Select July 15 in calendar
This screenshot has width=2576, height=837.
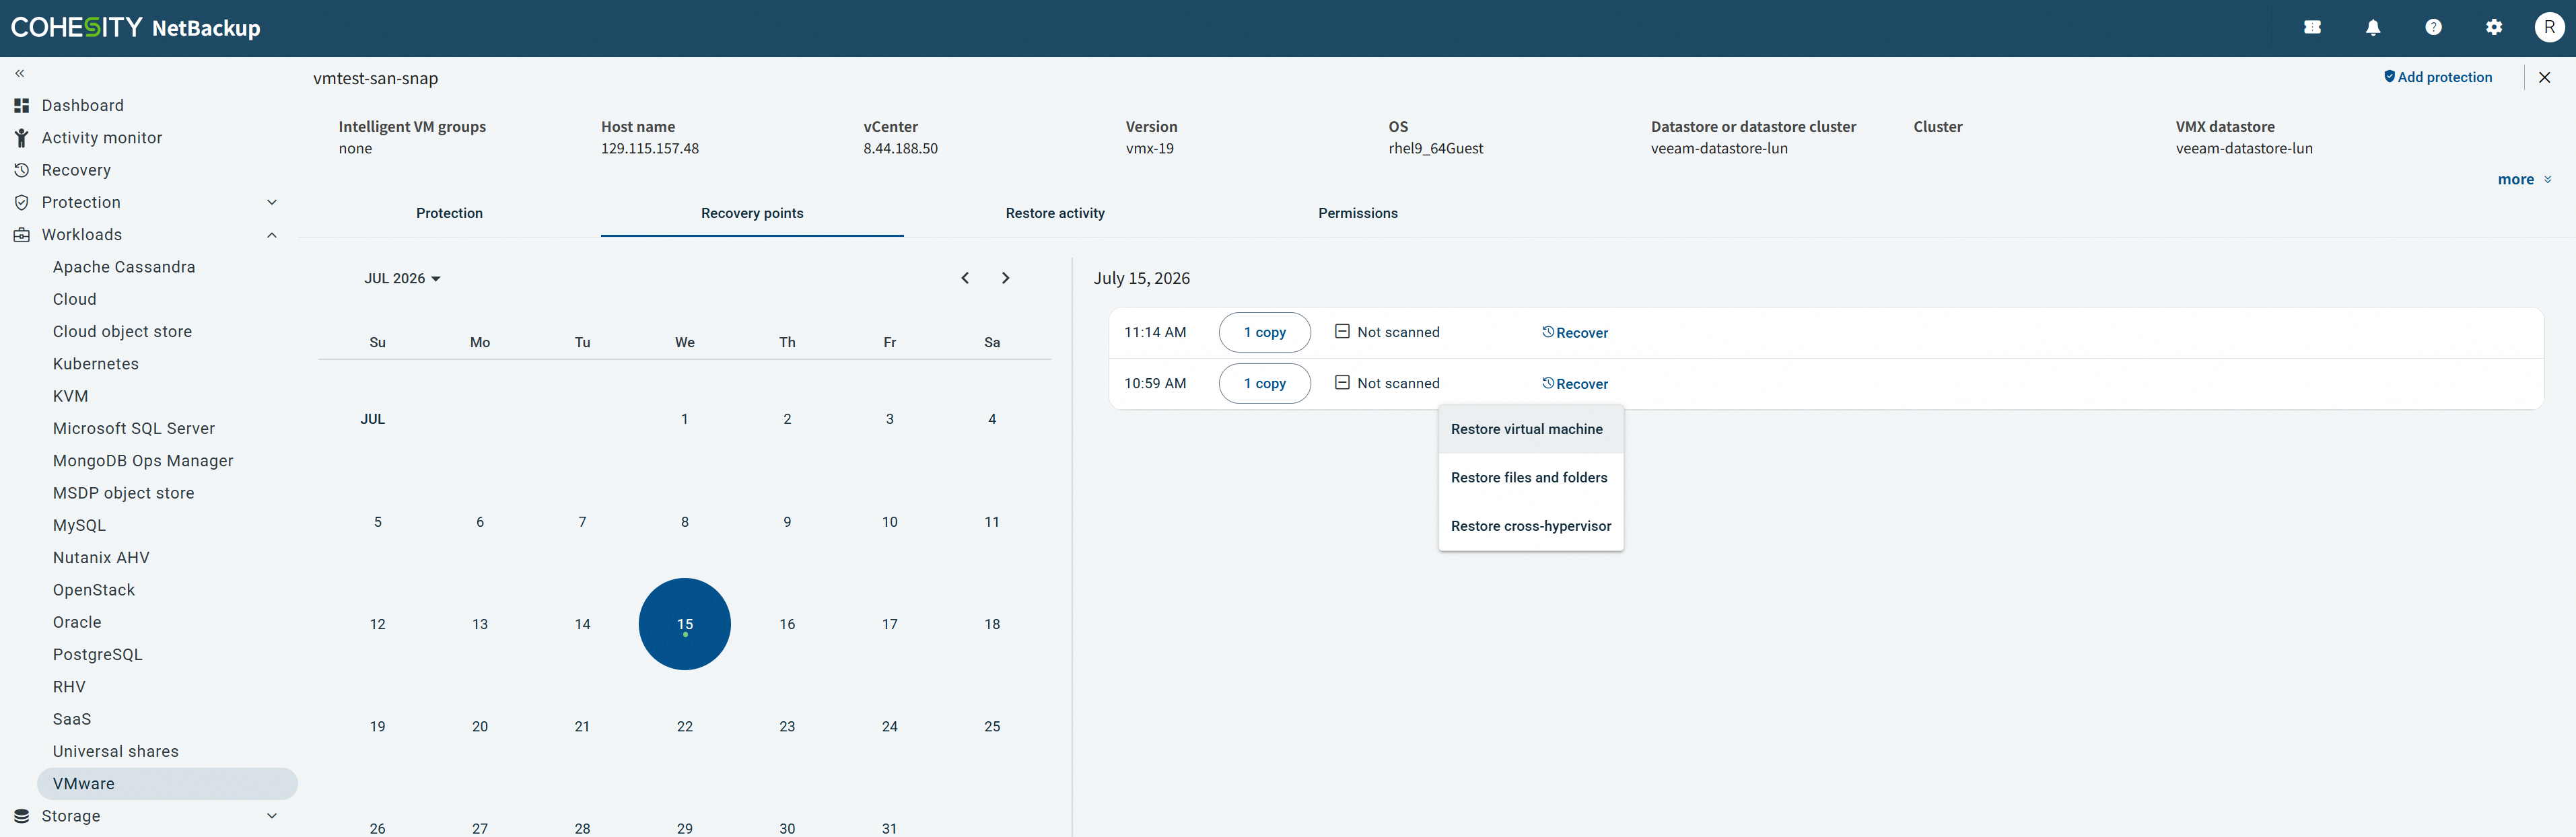pyautogui.click(x=685, y=624)
